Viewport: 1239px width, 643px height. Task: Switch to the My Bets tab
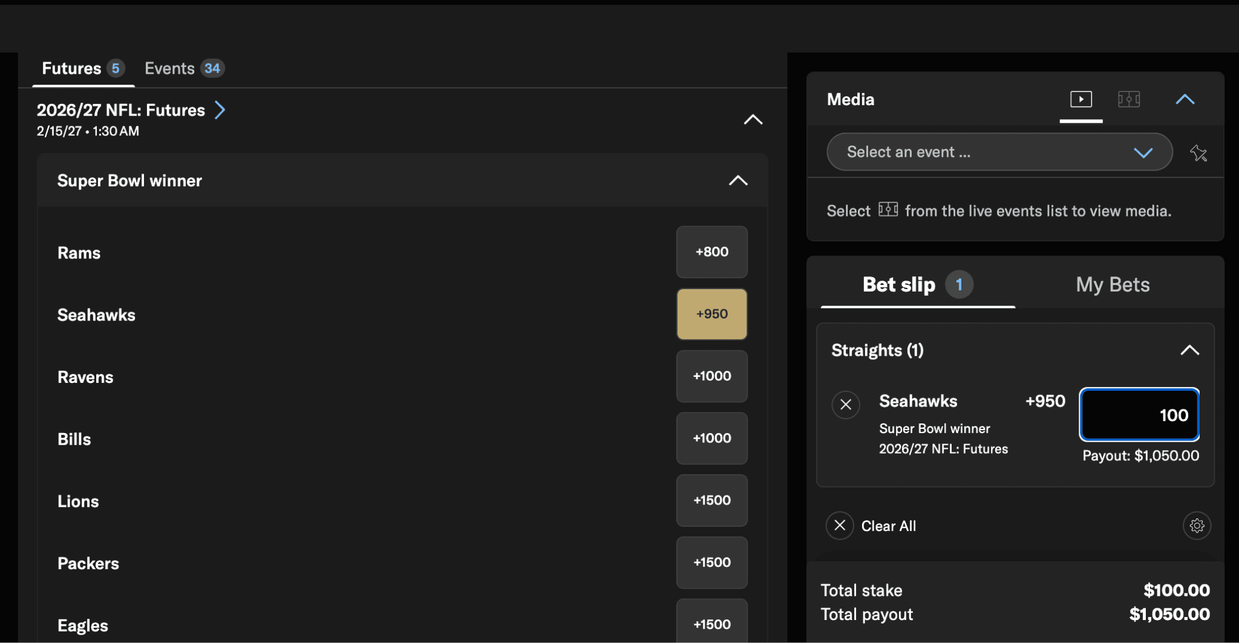pos(1113,284)
